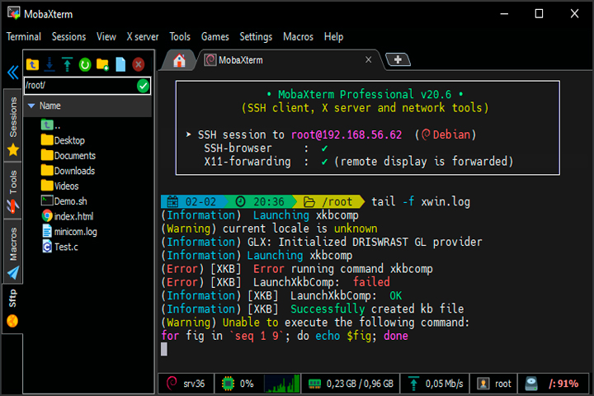This screenshot has width=594, height=396.
Task: Open the Macros menu
Action: pos(298,37)
